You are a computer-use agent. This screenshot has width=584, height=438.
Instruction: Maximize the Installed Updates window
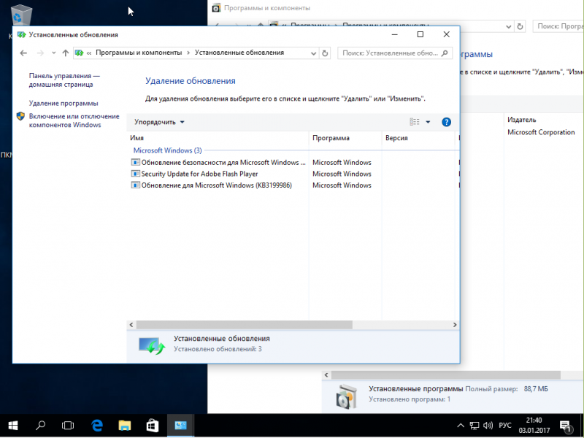coord(420,34)
